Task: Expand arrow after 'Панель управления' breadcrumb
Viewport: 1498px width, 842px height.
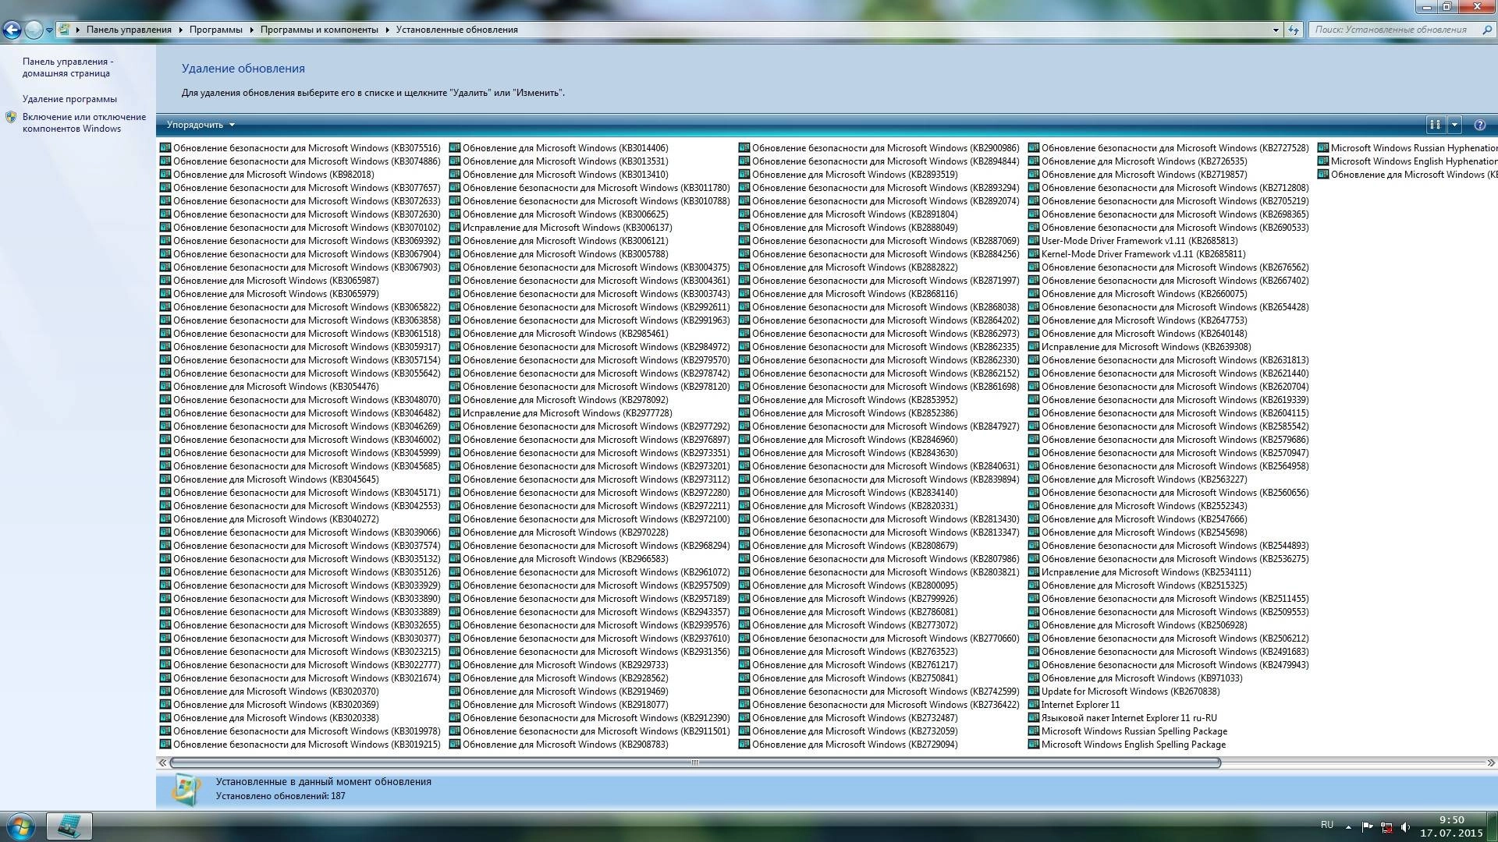Action: tap(180, 30)
